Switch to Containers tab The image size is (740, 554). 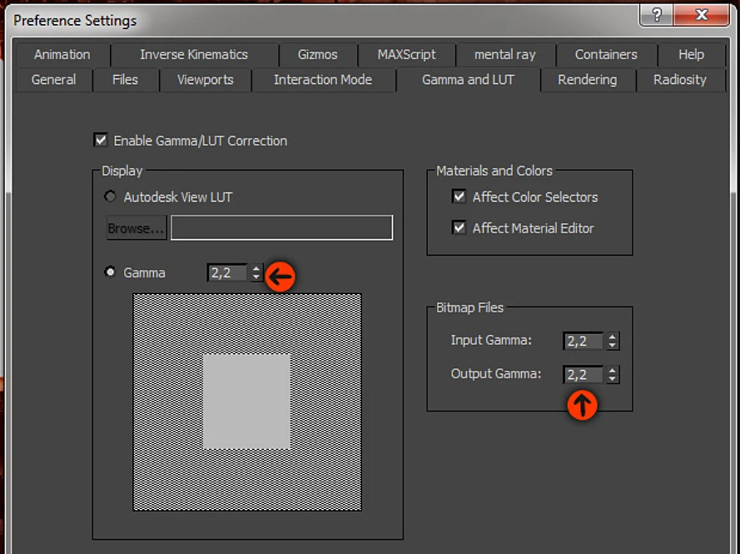click(x=606, y=55)
